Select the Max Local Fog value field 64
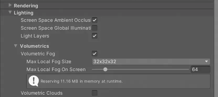This screenshot has width=218, height=97. (200, 69)
